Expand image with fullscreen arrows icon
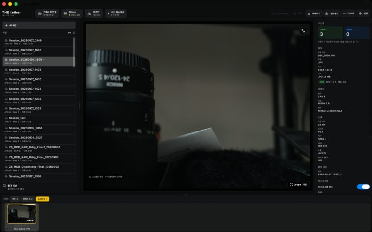Screen dimensions: 372x232 pos(303,31)
